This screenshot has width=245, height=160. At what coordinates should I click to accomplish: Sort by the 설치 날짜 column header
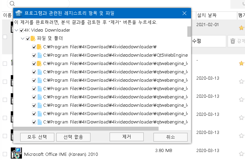tap(216, 15)
